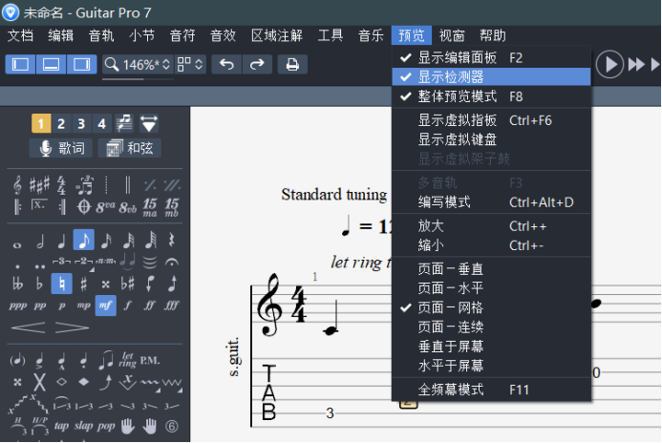Select 水平于屏幕 layout option

click(491, 366)
